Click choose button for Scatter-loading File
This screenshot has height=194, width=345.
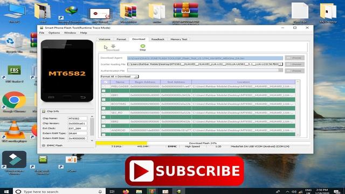(x=295, y=64)
